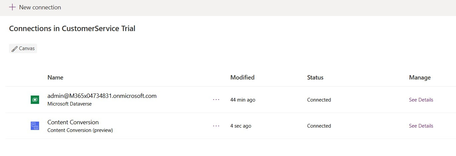The width and height of the screenshot is (456, 156).
Task: Click the plus icon beside New connection
Action: [12, 7]
